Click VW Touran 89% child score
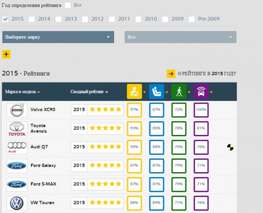 (x=157, y=203)
